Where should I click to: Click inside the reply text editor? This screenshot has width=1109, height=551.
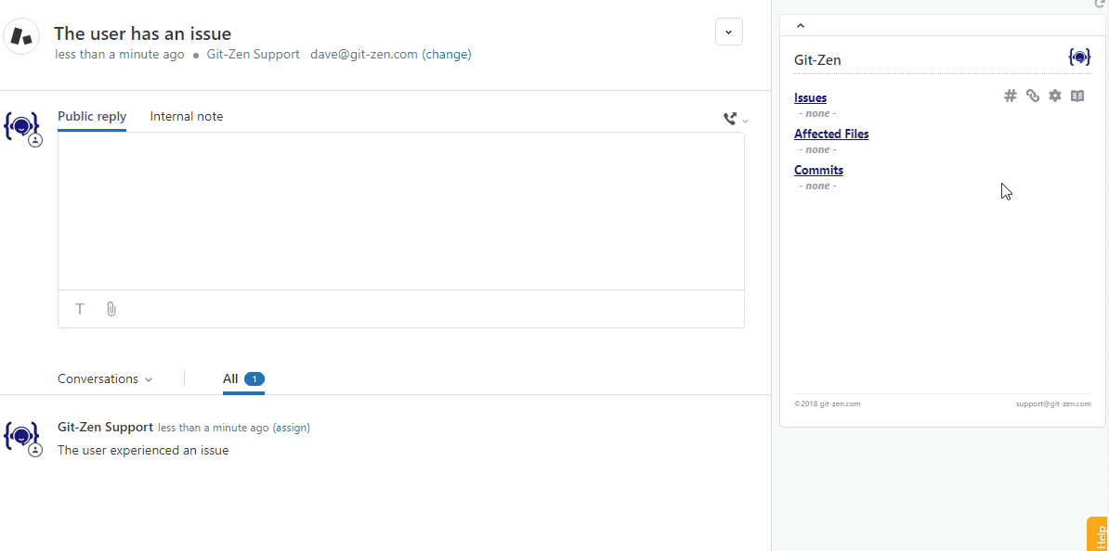pyautogui.click(x=400, y=211)
